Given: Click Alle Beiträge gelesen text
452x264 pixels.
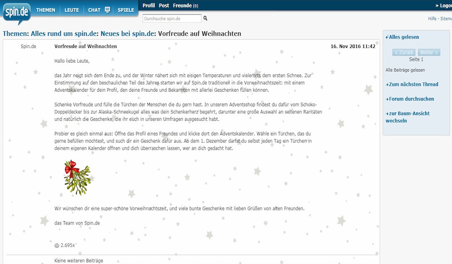Looking at the screenshot, I should point(405,70).
